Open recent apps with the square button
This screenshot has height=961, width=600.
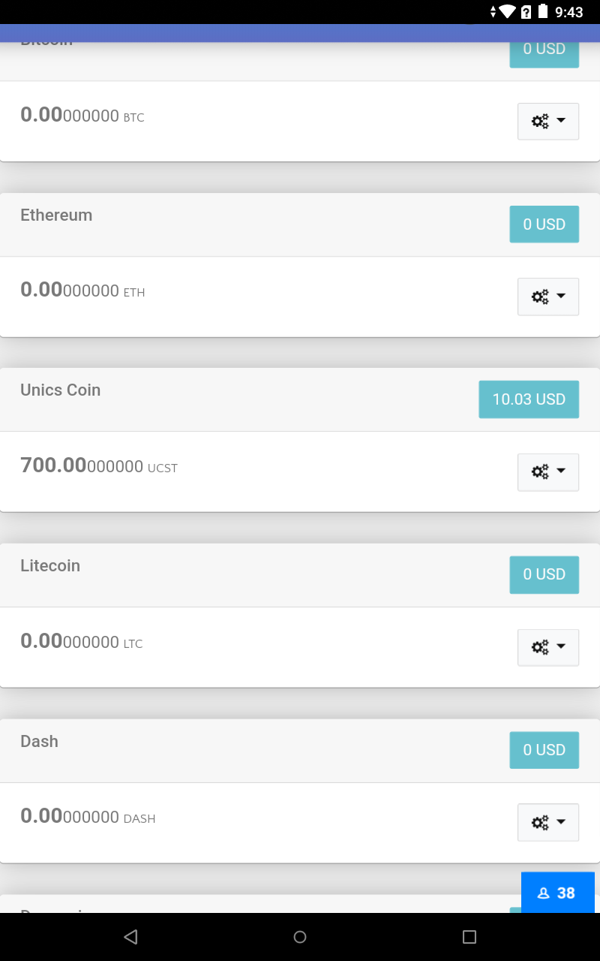[469, 936]
